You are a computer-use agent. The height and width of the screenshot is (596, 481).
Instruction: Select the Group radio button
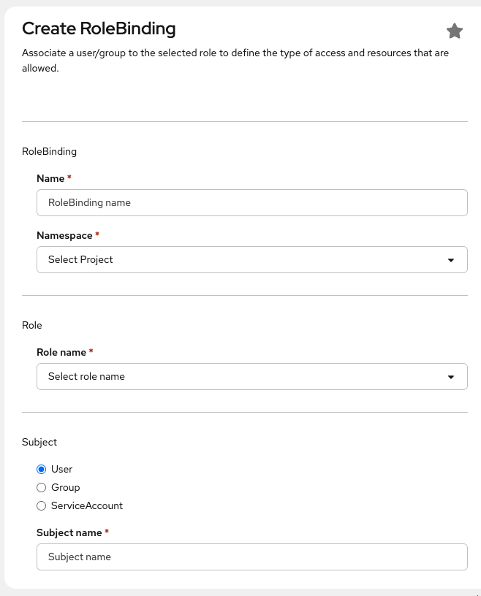coord(41,487)
